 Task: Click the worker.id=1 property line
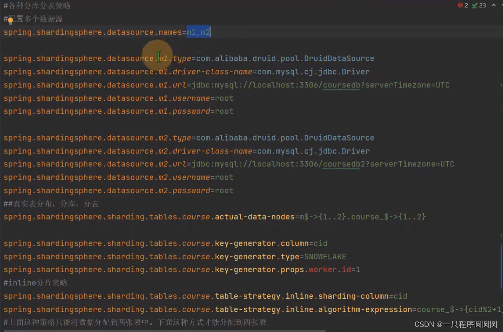pos(182,270)
